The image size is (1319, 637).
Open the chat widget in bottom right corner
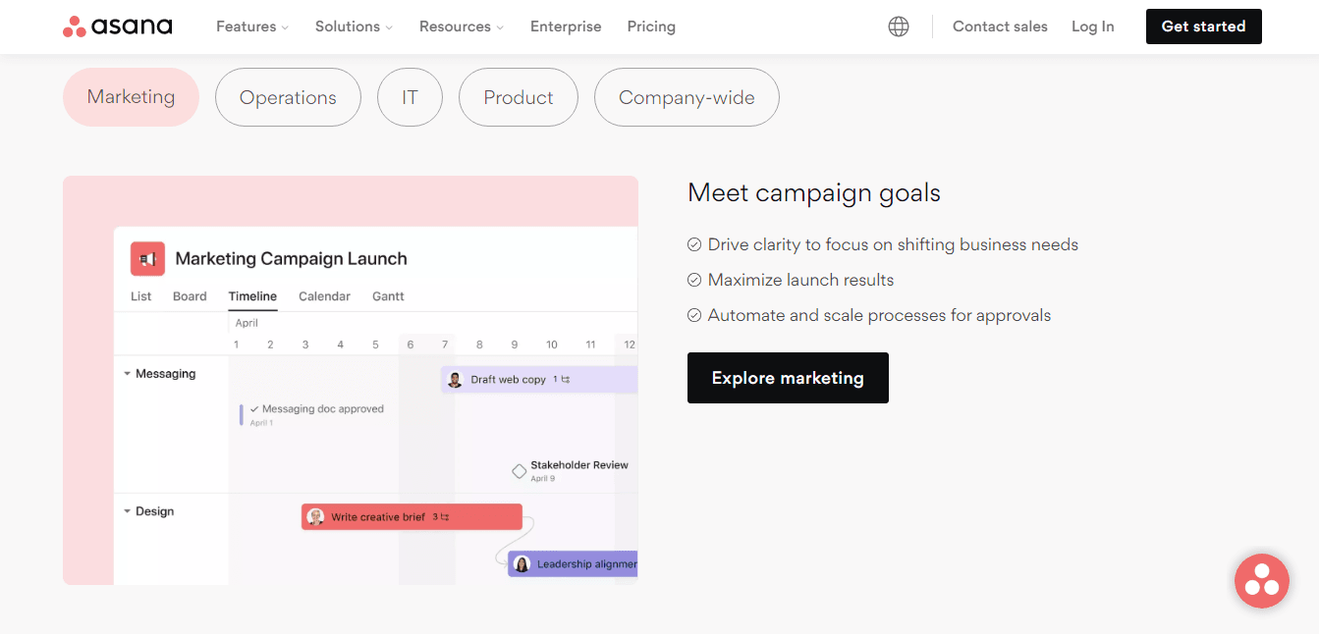[1262, 581]
